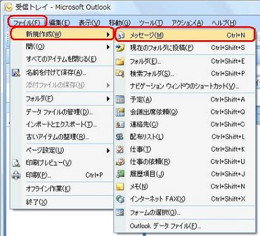Click the Choose Form icon

(x=120, y=213)
